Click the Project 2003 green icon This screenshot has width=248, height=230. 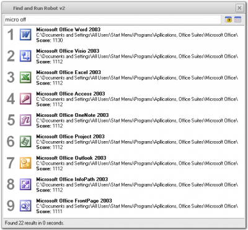(25, 142)
